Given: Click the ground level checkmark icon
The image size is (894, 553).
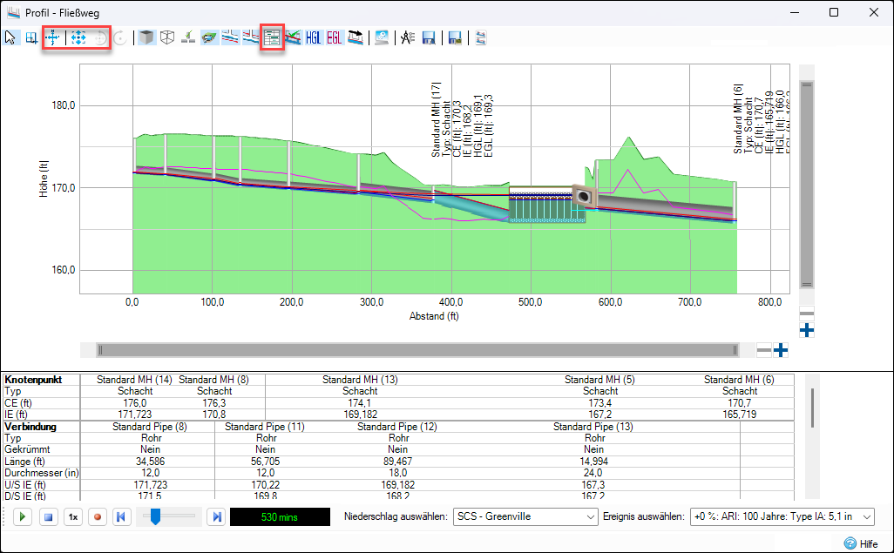Looking at the screenshot, I should click(188, 38).
